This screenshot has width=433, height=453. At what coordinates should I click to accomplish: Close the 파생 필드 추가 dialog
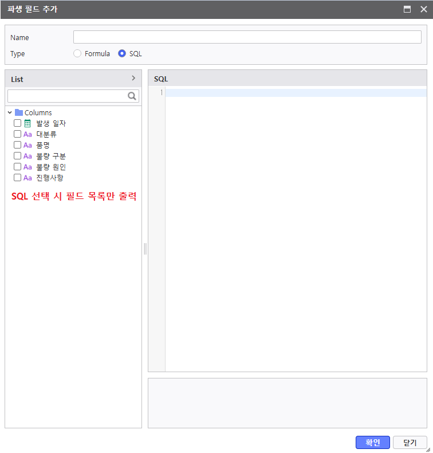[x=424, y=9]
